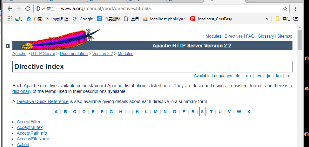Screen dimensions: 309x147
Task: Collapse sidebar with left arrow icon
Action: click(8, 46)
